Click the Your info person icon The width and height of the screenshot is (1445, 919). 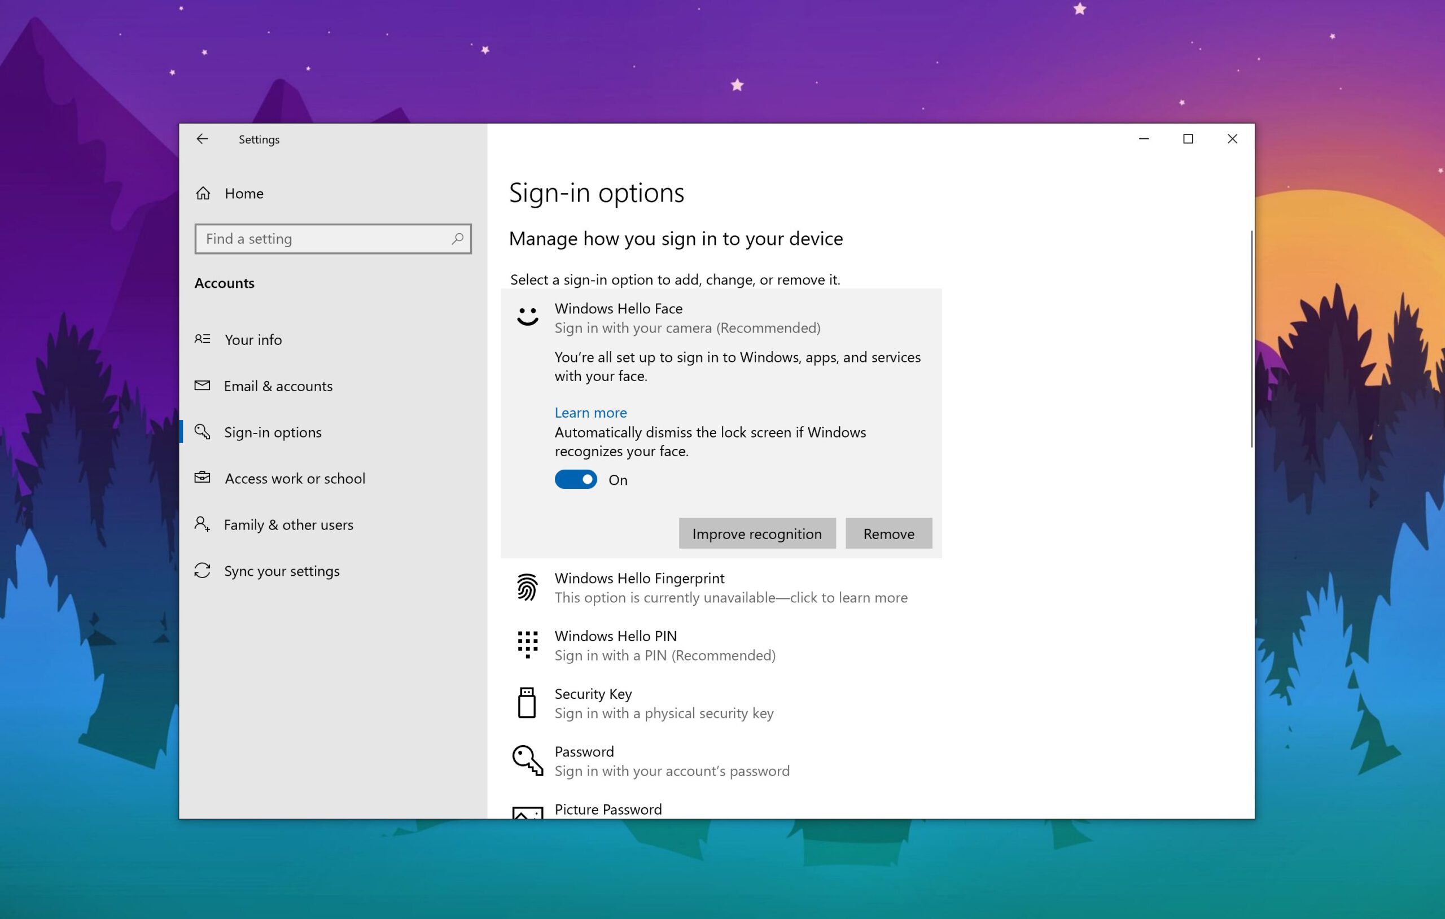tap(202, 339)
